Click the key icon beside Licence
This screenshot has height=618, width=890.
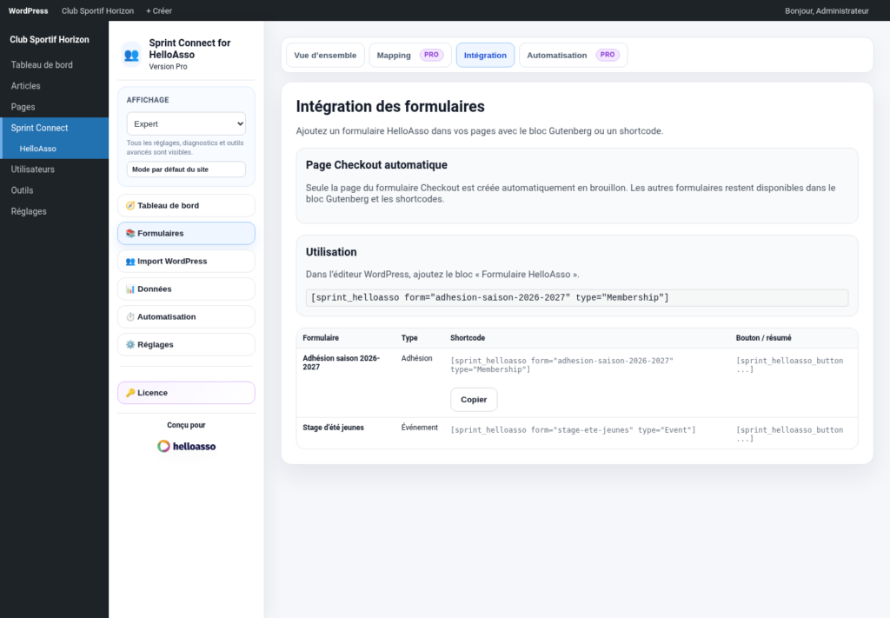(x=130, y=393)
